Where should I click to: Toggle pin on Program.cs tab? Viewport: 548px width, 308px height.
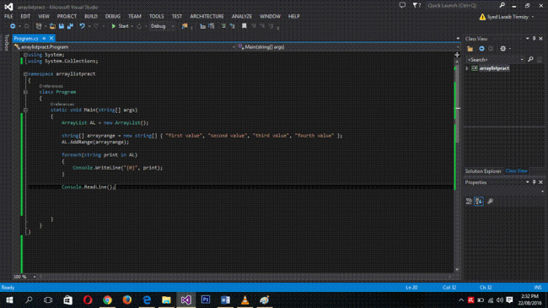[x=44, y=39]
